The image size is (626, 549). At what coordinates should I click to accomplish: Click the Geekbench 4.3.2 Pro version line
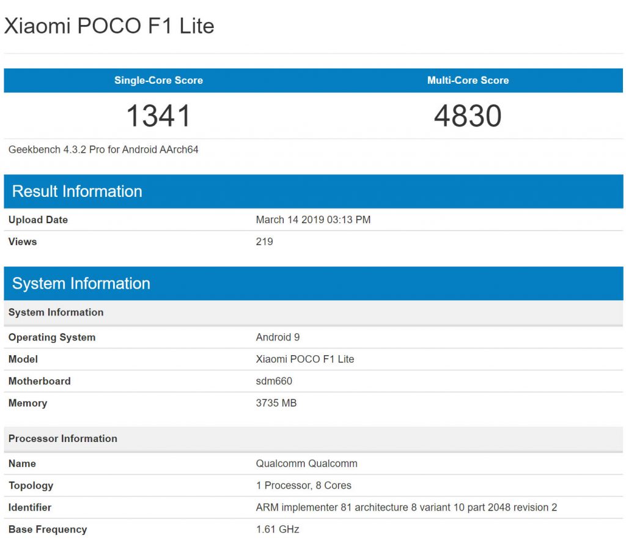(x=103, y=150)
